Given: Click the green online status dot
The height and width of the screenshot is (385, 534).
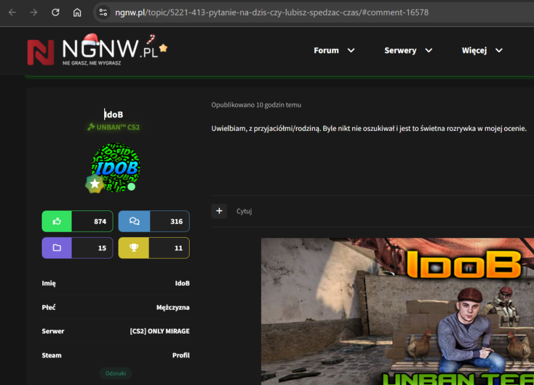Looking at the screenshot, I should coord(131,186).
